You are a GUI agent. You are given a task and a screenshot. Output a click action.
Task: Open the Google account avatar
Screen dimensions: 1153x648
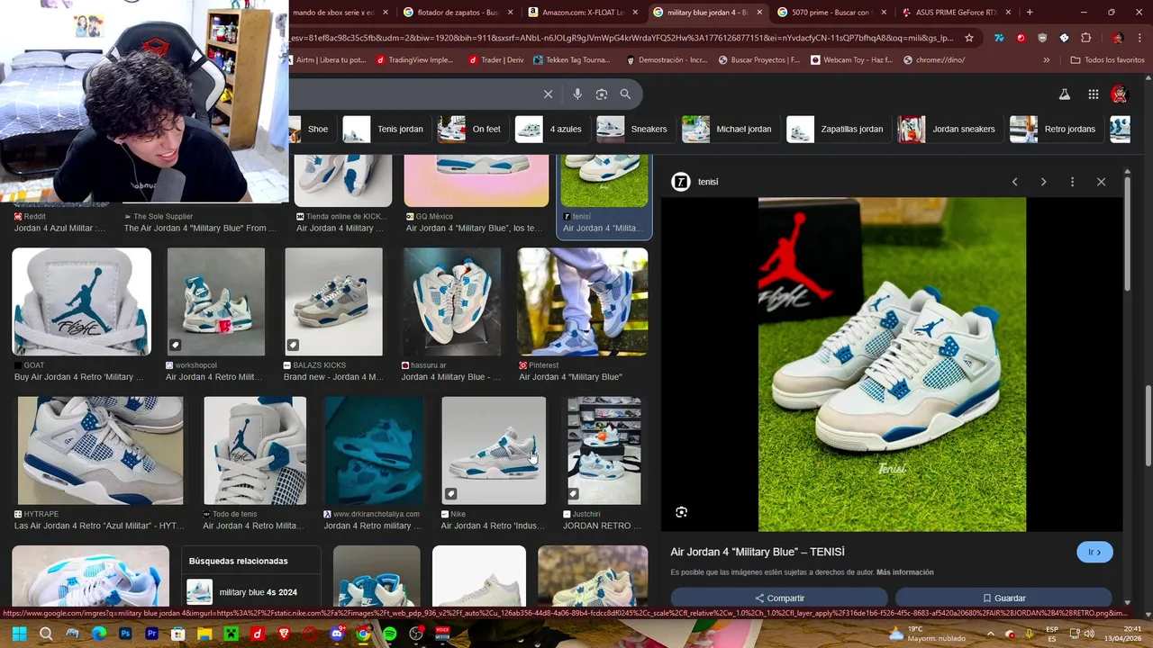[1119, 94]
